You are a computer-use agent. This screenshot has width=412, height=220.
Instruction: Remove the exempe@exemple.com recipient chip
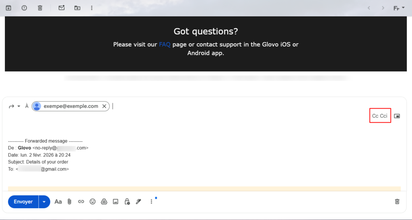point(104,106)
